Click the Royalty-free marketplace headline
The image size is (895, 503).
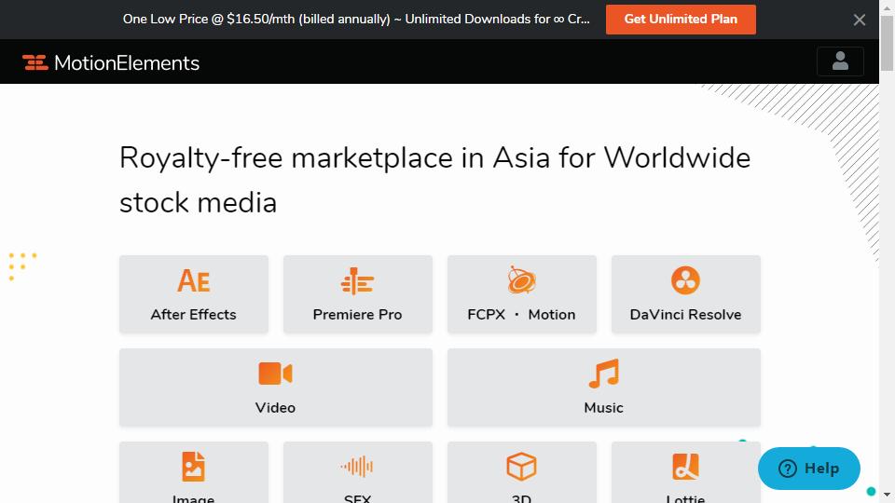point(434,180)
